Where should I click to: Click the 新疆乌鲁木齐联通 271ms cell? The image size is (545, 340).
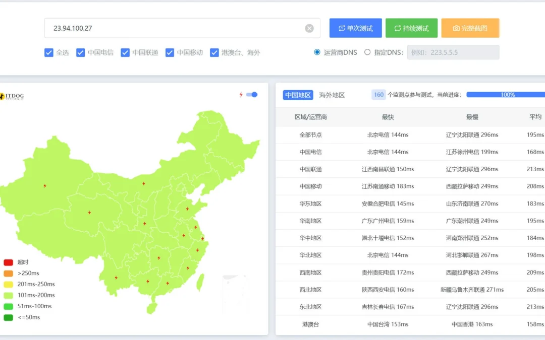pos(472,290)
